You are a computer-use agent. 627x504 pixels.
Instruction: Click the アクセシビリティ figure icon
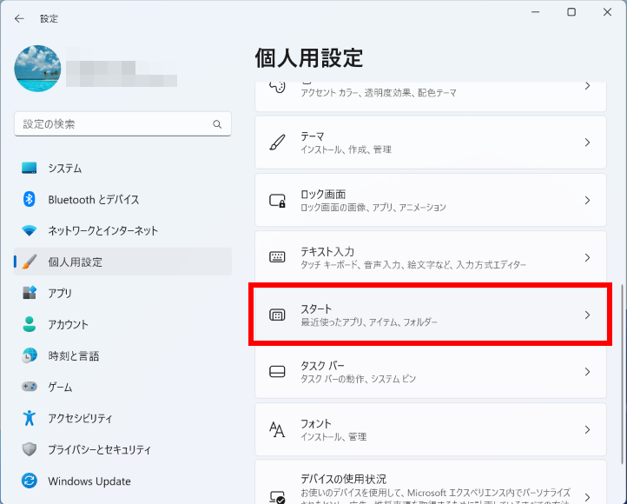[30, 418]
